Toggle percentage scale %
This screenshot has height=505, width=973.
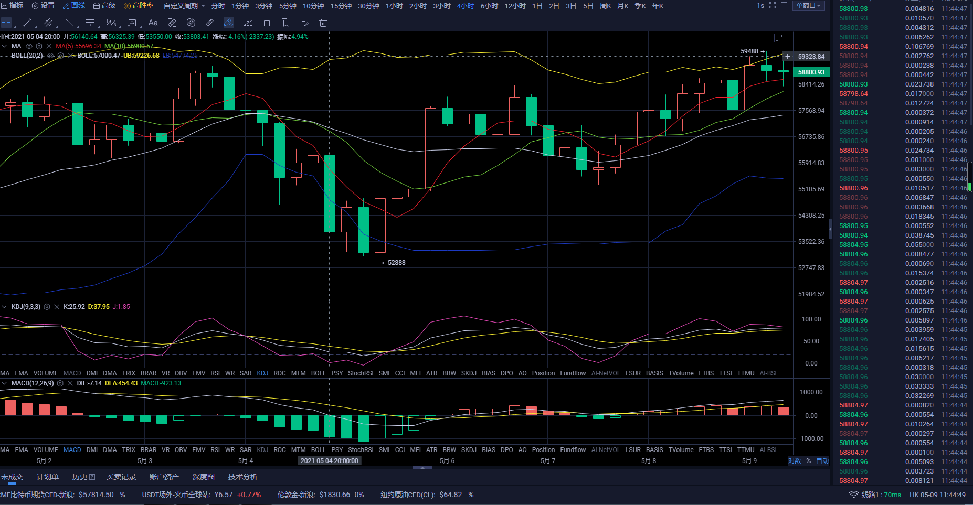click(809, 461)
